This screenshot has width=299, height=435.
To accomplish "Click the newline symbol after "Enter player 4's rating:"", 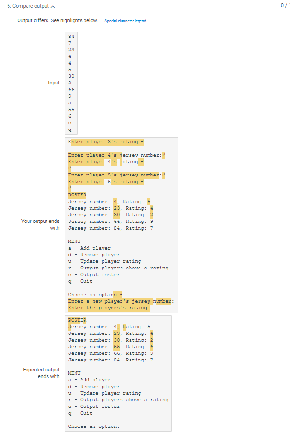I will 142,161.
